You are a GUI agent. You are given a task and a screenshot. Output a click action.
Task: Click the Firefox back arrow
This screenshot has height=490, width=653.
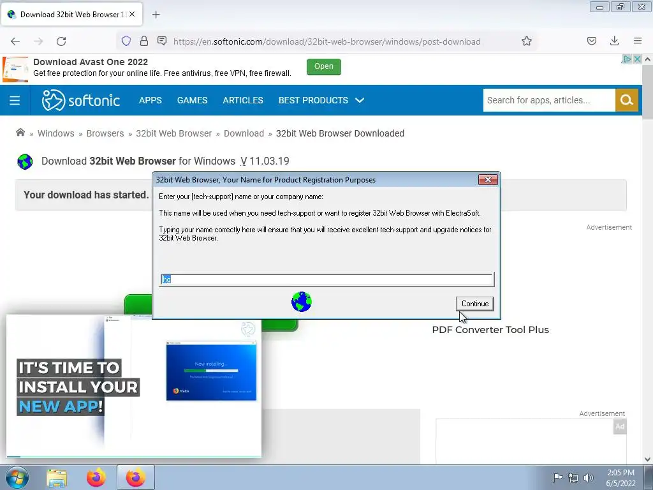pyautogui.click(x=15, y=41)
